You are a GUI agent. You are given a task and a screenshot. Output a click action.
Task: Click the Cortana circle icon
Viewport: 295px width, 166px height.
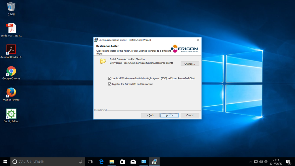coord(15,162)
